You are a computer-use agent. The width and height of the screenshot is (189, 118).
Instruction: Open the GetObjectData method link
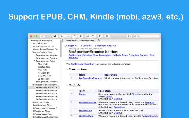pyautogui.click(x=86, y=116)
